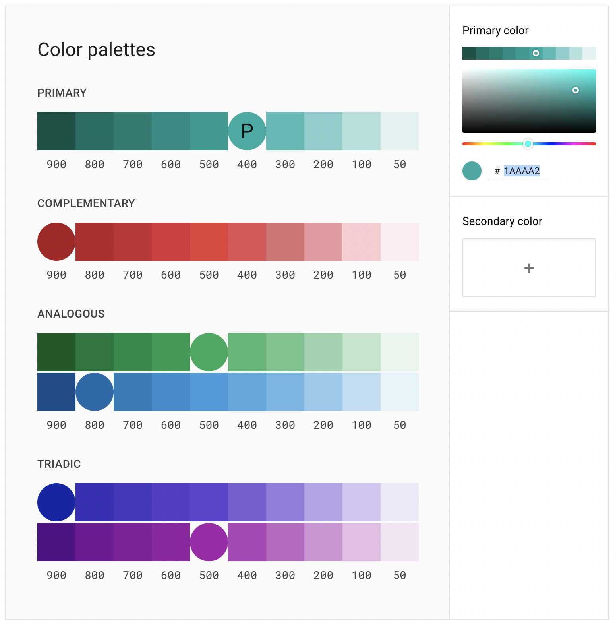Choose the complementary 100 pale pink swatch
This screenshot has width=615, height=624.
pos(362,242)
